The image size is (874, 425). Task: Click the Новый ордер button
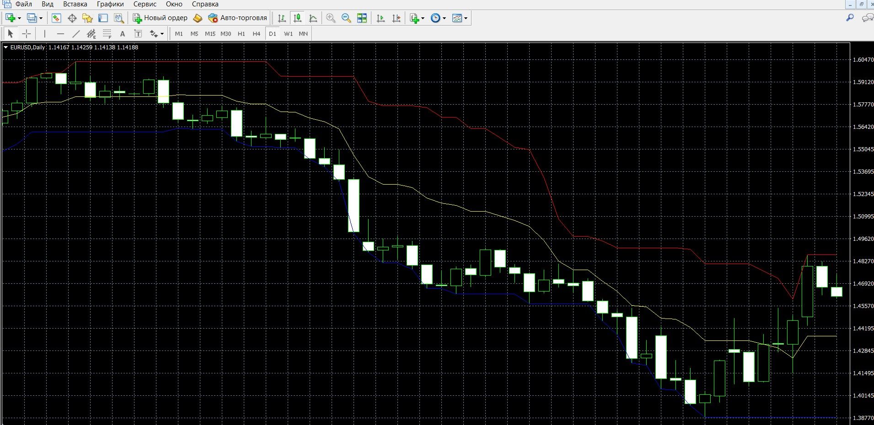160,18
